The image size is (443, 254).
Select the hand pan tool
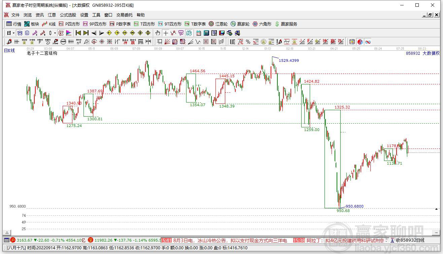click(x=158, y=33)
